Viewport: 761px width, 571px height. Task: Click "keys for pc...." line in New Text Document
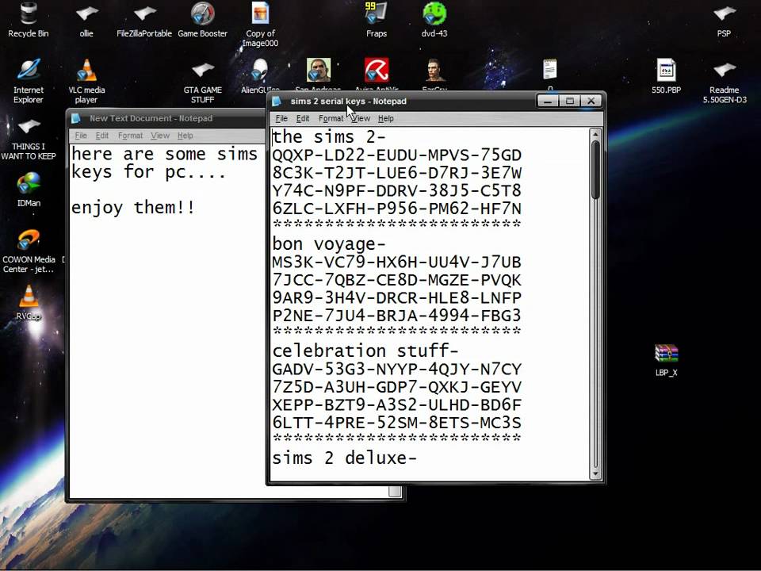(x=148, y=172)
